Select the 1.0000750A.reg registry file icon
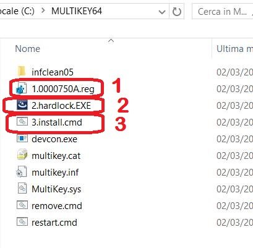Viewport: 253px width, 248px height. tap(22, 88)
